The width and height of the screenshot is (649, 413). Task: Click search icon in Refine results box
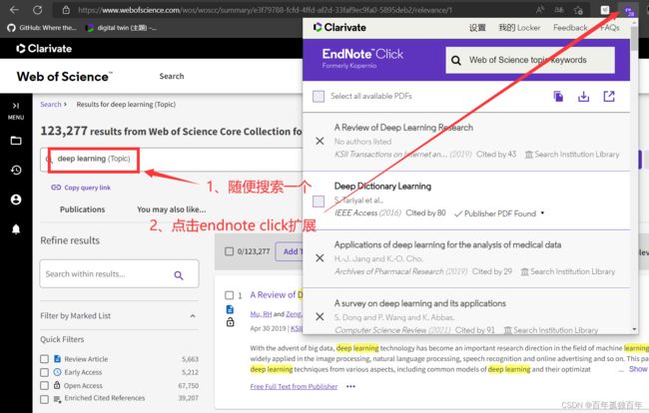pyautogui.click(x=179, y=274)
